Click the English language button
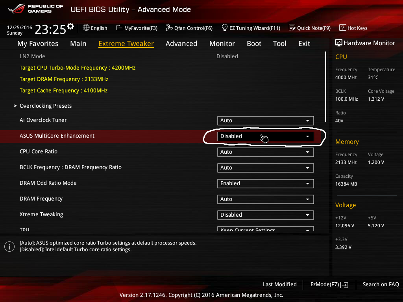Viewport: 403px width, 302px height. [x=95, y=28]
